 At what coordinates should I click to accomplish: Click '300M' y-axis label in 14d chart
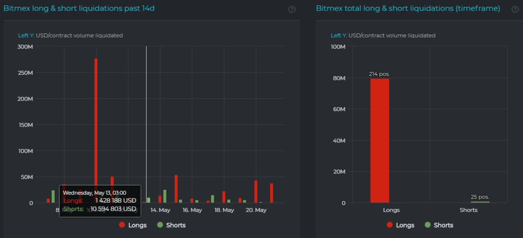(25, 47)
